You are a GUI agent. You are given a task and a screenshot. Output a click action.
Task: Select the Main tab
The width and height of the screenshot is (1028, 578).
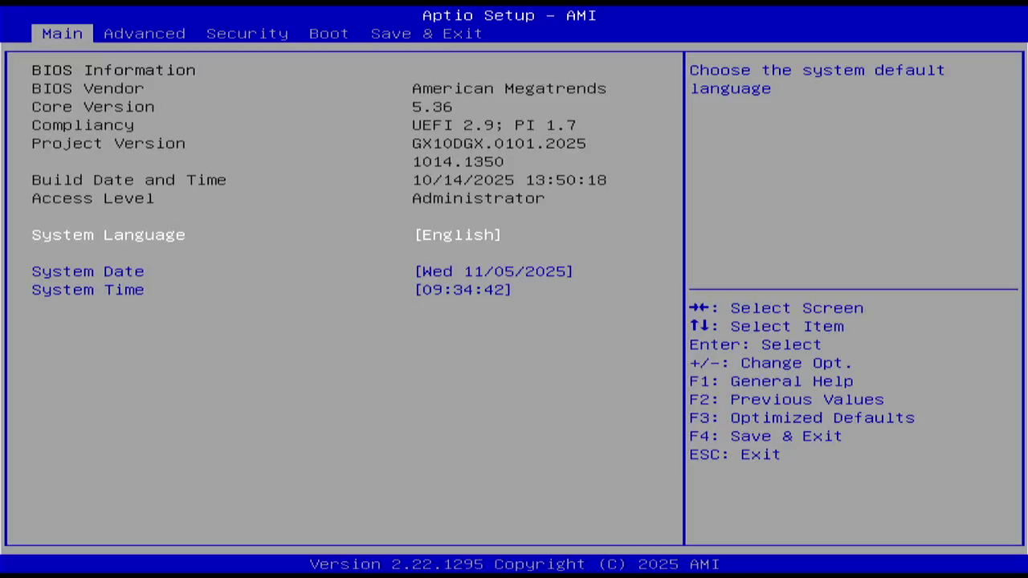[62, 34]
